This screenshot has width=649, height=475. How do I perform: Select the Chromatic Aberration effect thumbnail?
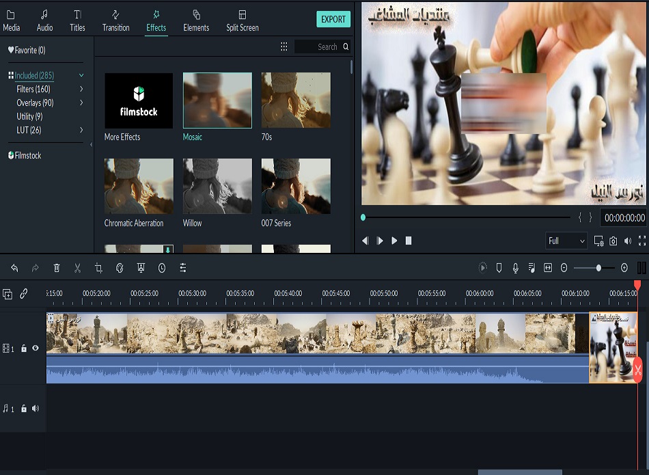(139, 187)
